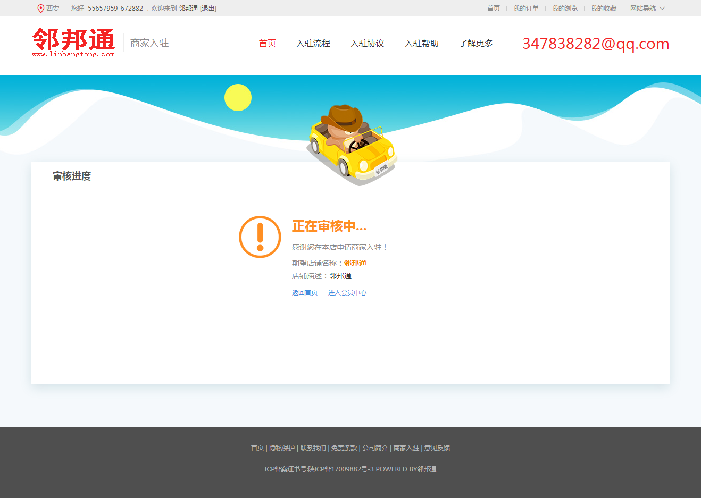The height and width of the screenshot is (498, 701).
Task: Click 进入会员中心 link
Action: pos(347,293)
